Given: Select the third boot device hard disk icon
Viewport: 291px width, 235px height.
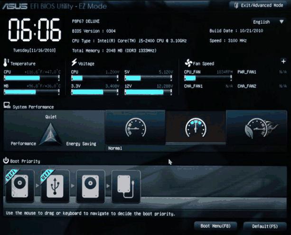Looking at the screenshot, I should (91, 187).
